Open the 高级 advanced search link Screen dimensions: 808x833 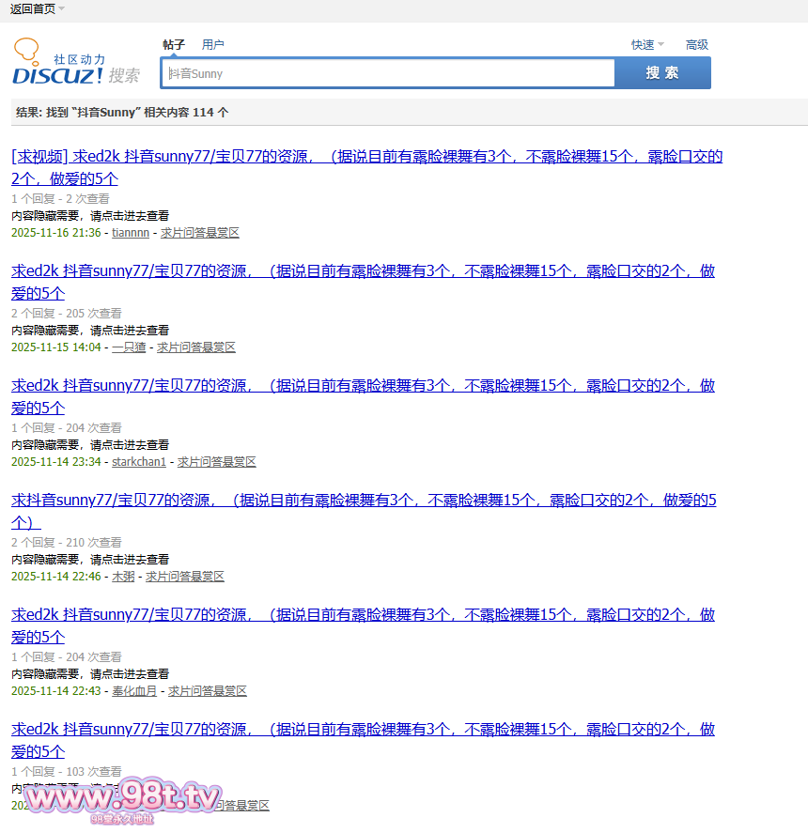pos(696,44)
